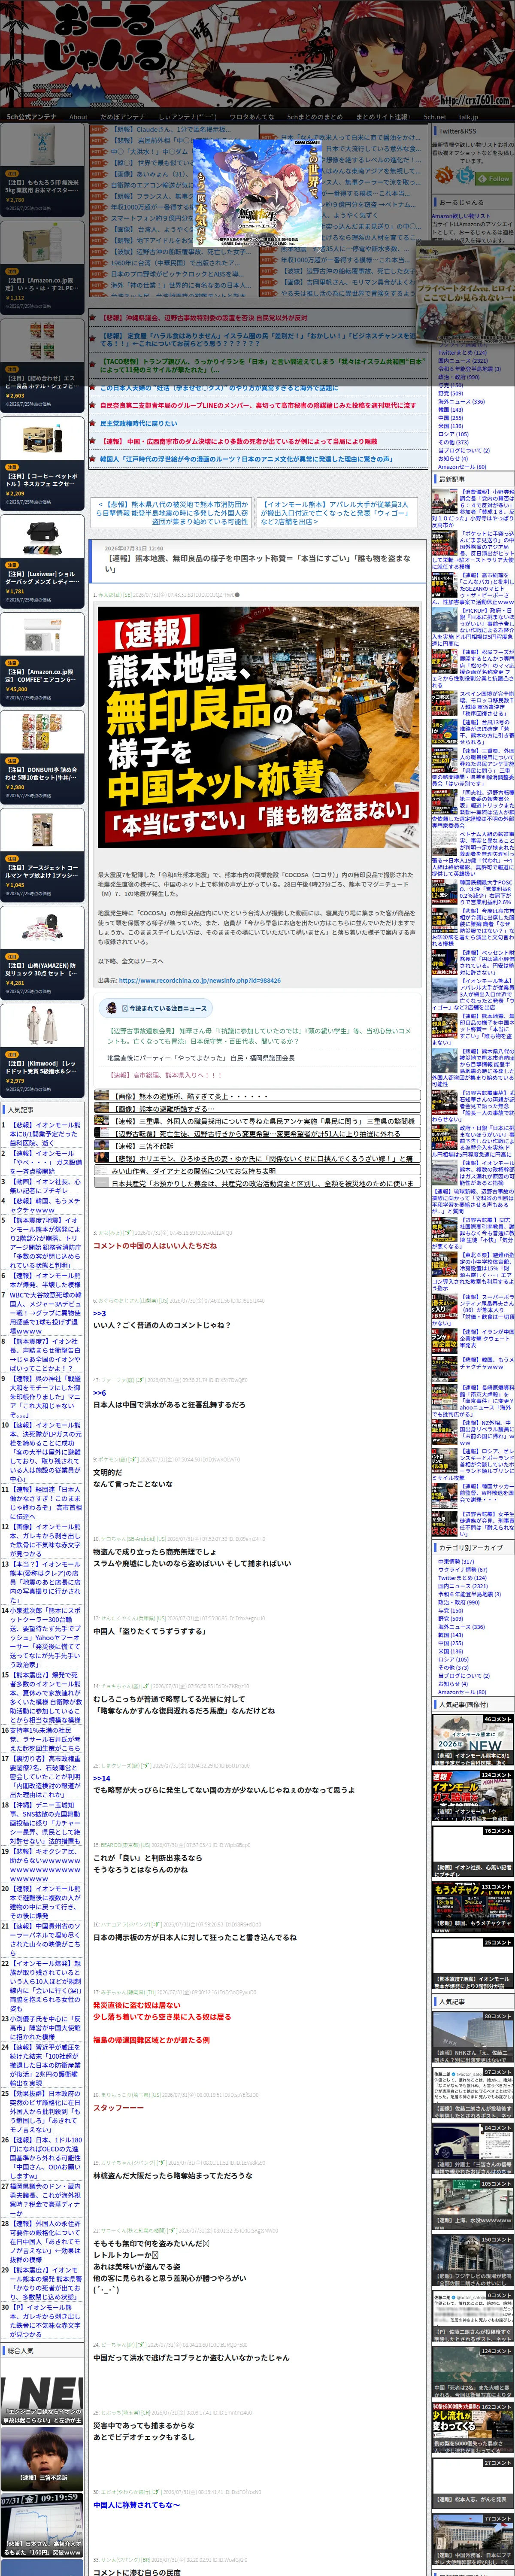Screen dimensions: 515x2576
Task: Open the COMFEE エアコン product thumbnail
Action: (x=42, y=635)
